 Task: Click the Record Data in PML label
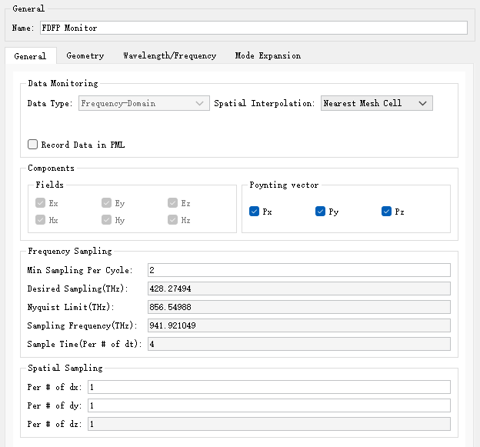point(83,145)
